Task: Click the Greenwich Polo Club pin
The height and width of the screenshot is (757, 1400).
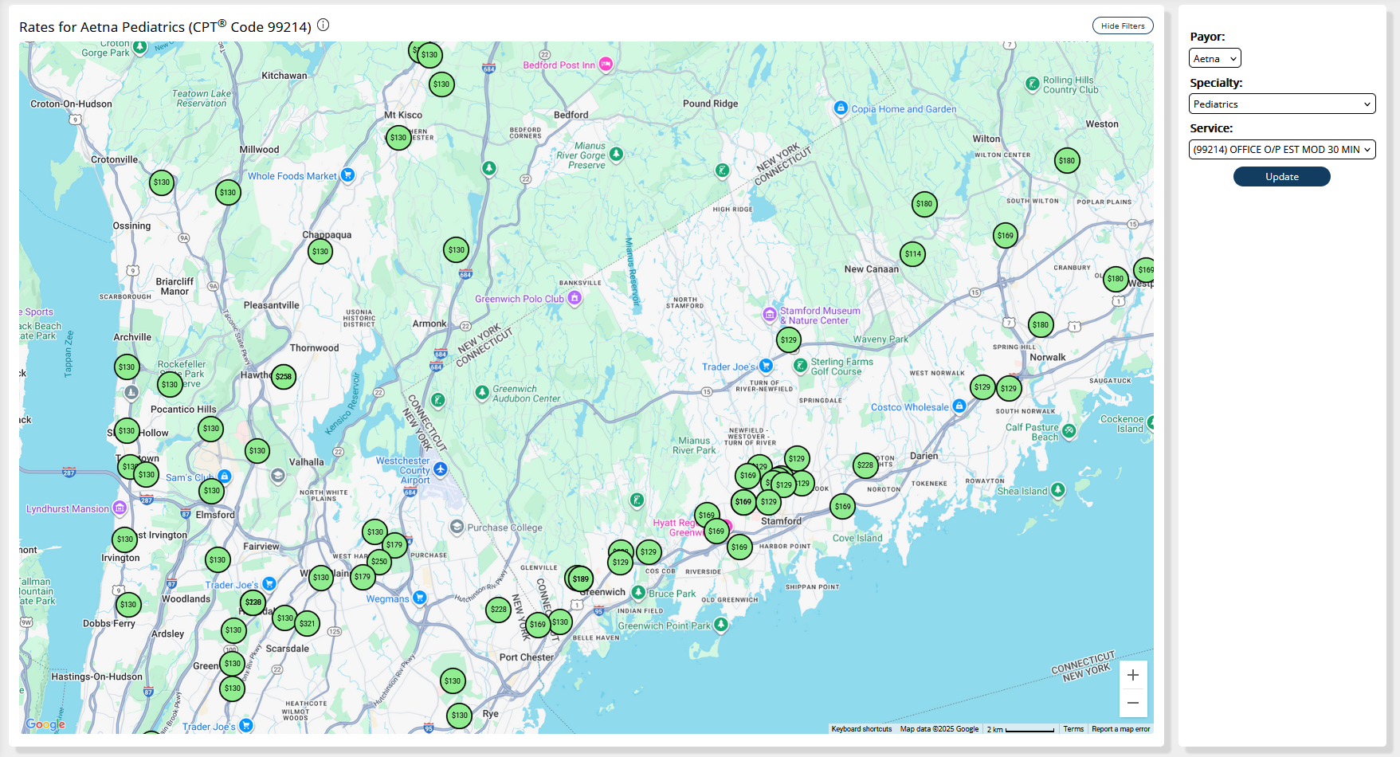Action: pyautogui.click(x=575, y=298)
